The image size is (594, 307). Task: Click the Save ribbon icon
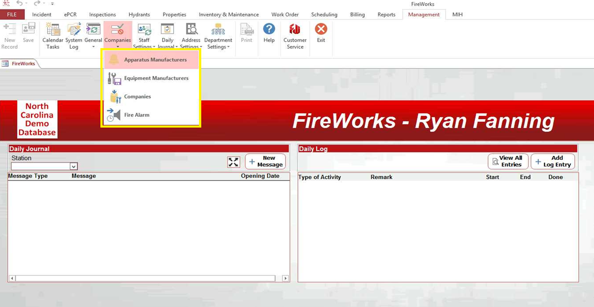coord(28,33)
